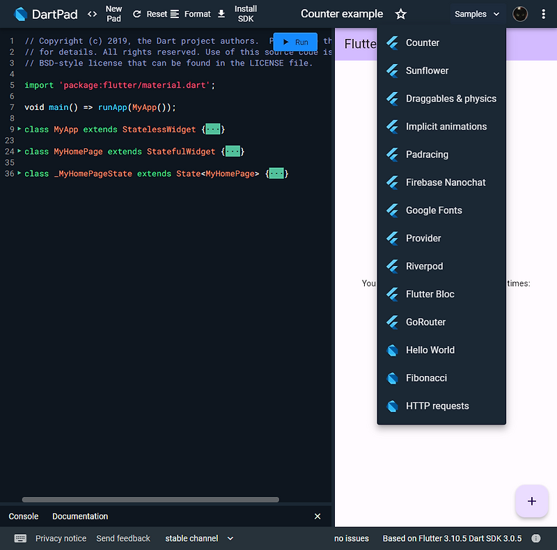Open the three-dot overflow menu
This screenshot has width=557, height=550.
[544, 14]
